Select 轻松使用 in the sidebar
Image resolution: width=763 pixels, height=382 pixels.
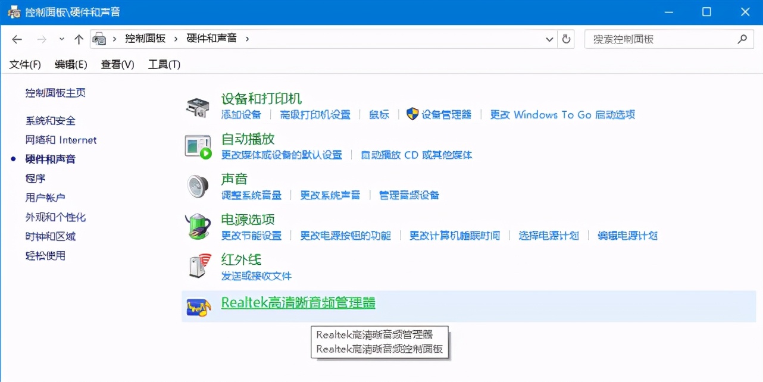(45, 256)
